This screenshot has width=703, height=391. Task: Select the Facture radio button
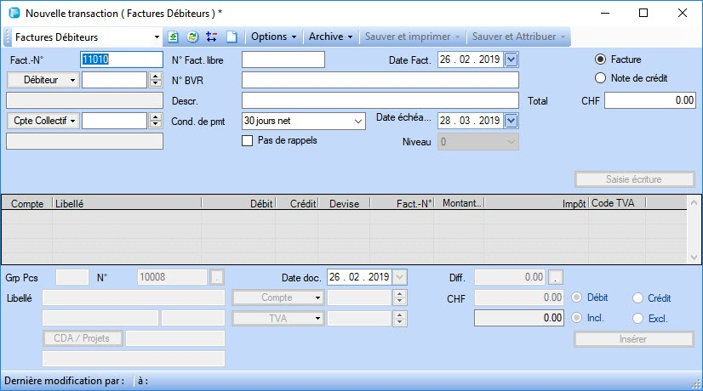click(601, 59)
